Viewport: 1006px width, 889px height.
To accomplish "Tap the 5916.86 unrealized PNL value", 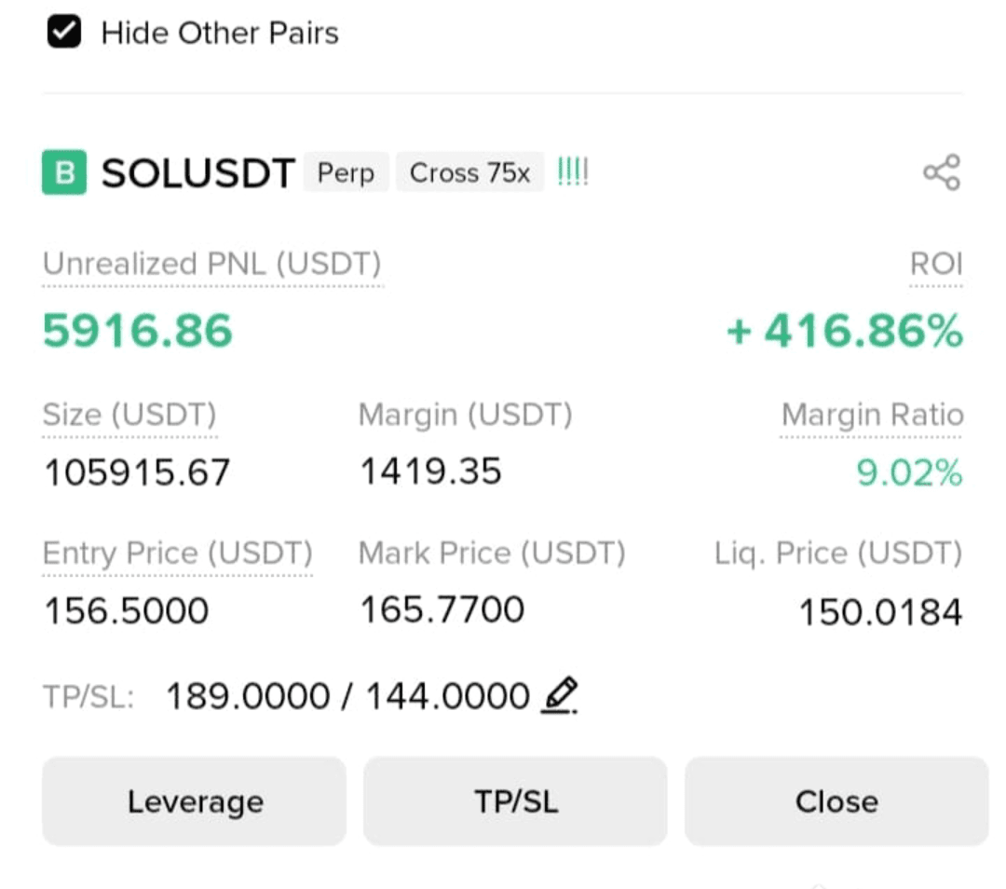I will click(x=137, y=331).
